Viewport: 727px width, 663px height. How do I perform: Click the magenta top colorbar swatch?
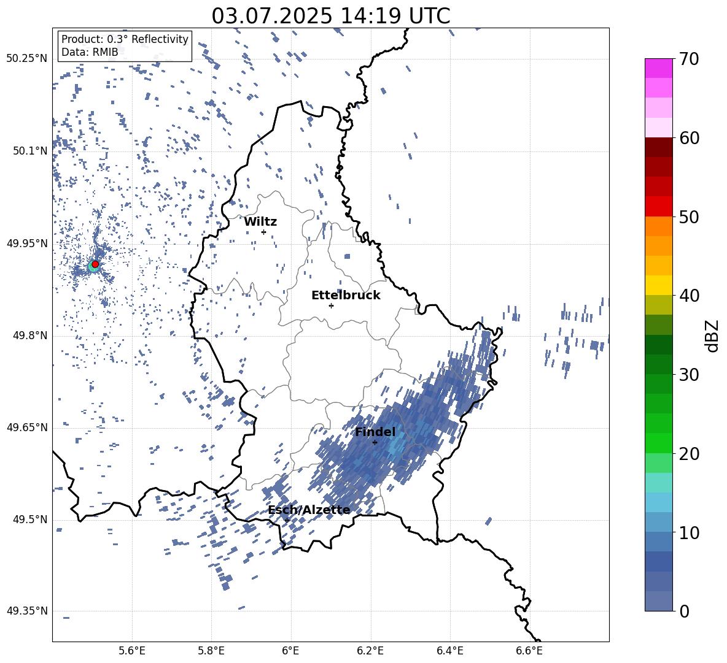[x=658, y=69]
